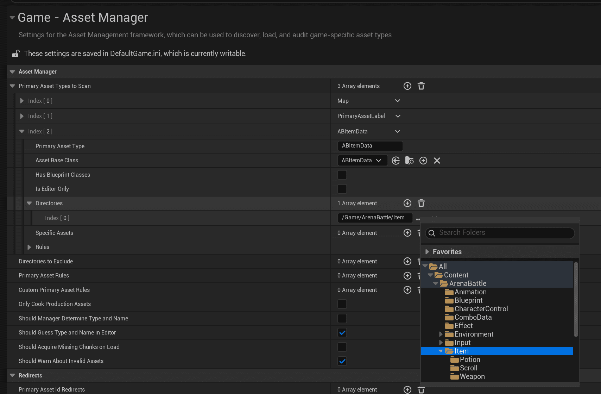Viewport: 601px width, 394px height.
Task: Clear the Asset Base Class with X icon
Action: tap(437, 161)
